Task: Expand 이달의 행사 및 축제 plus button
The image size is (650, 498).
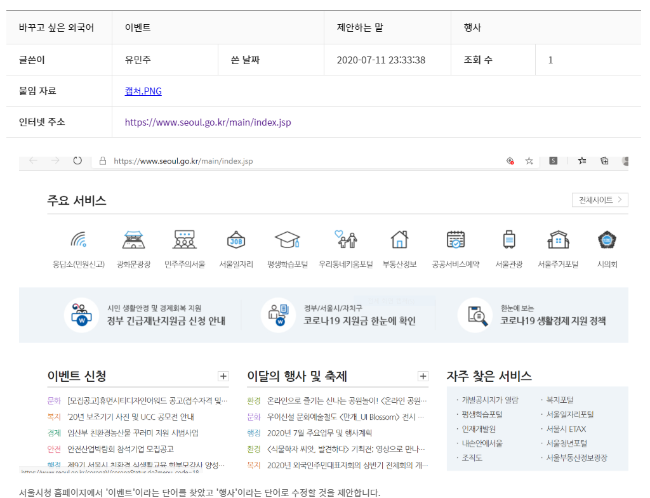Action: pyautogui.click(x=423, y=376)
